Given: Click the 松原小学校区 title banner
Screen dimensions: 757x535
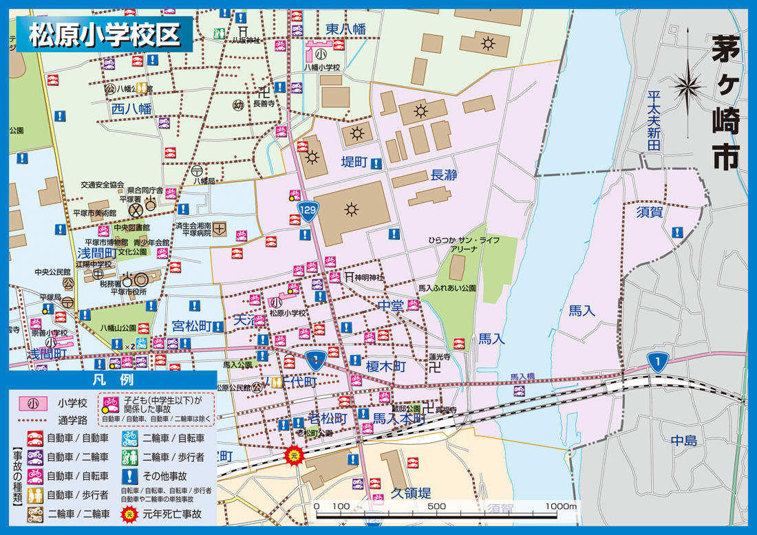Looking at the screenshot, I should click(x=103, y=34).
